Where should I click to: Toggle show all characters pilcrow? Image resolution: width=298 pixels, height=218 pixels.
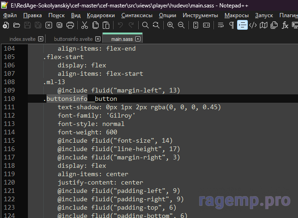point(232,25)
